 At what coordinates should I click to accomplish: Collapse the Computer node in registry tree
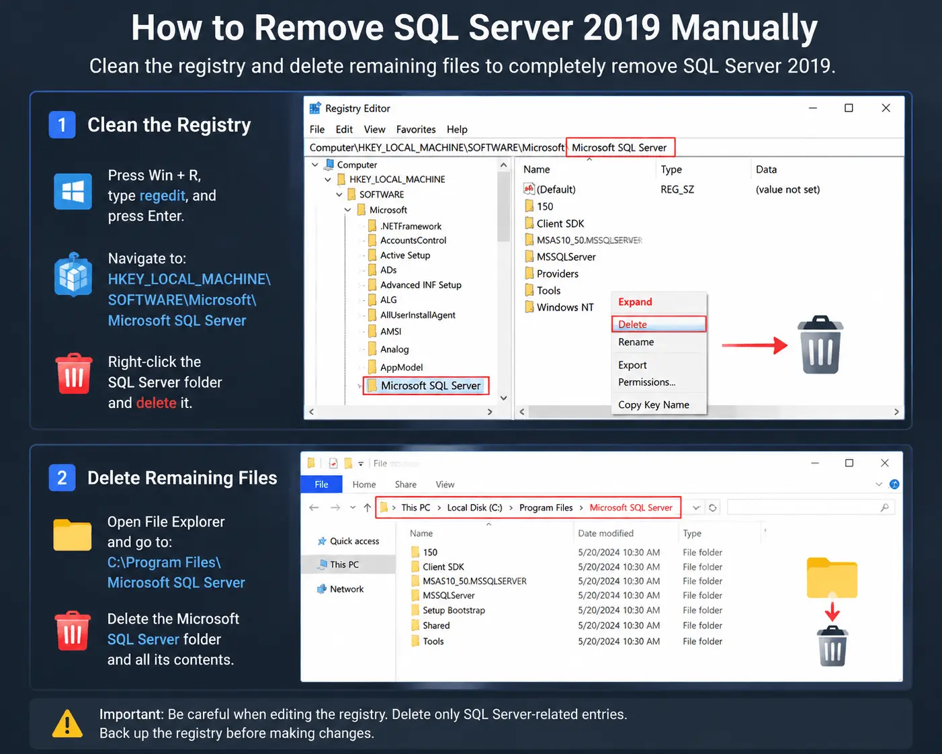coord(315,165)
